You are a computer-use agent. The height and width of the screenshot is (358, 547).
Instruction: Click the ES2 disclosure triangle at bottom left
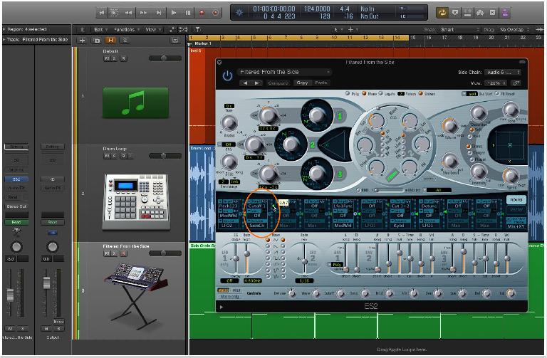pyautogui.click(x=222, y=307)
